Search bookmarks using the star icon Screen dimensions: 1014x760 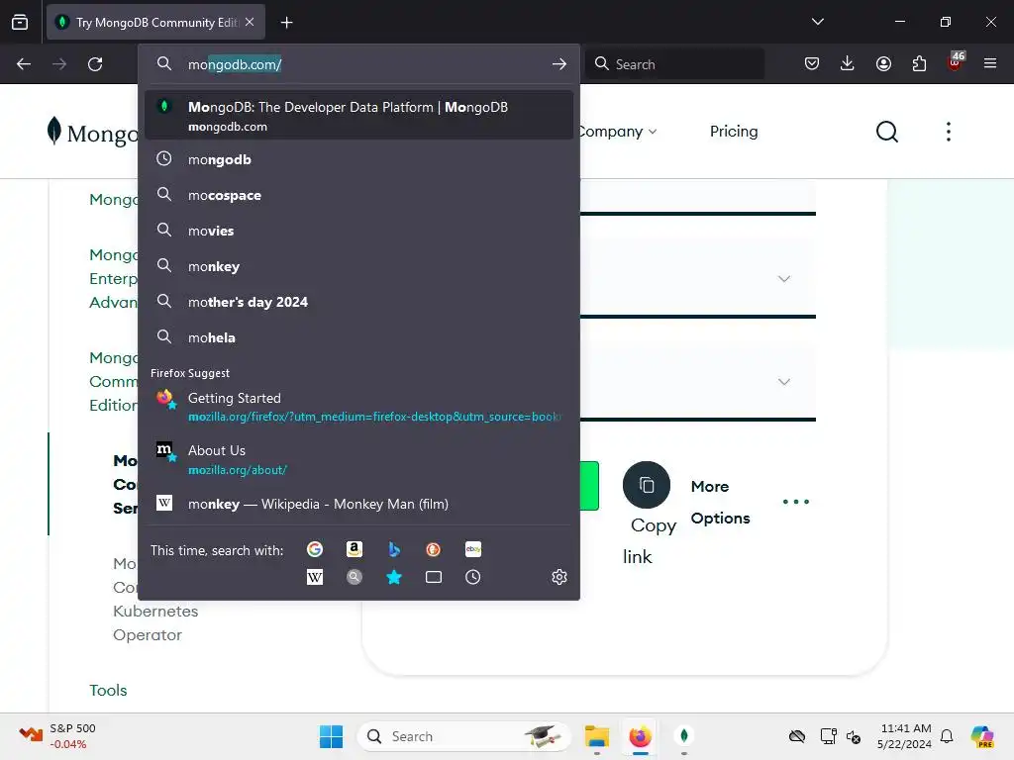coord(394,577)
